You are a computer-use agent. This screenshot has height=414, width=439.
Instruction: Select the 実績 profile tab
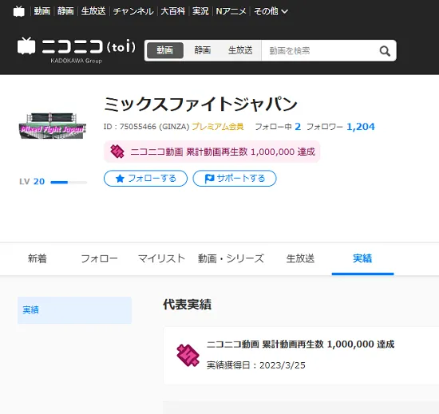362,258
